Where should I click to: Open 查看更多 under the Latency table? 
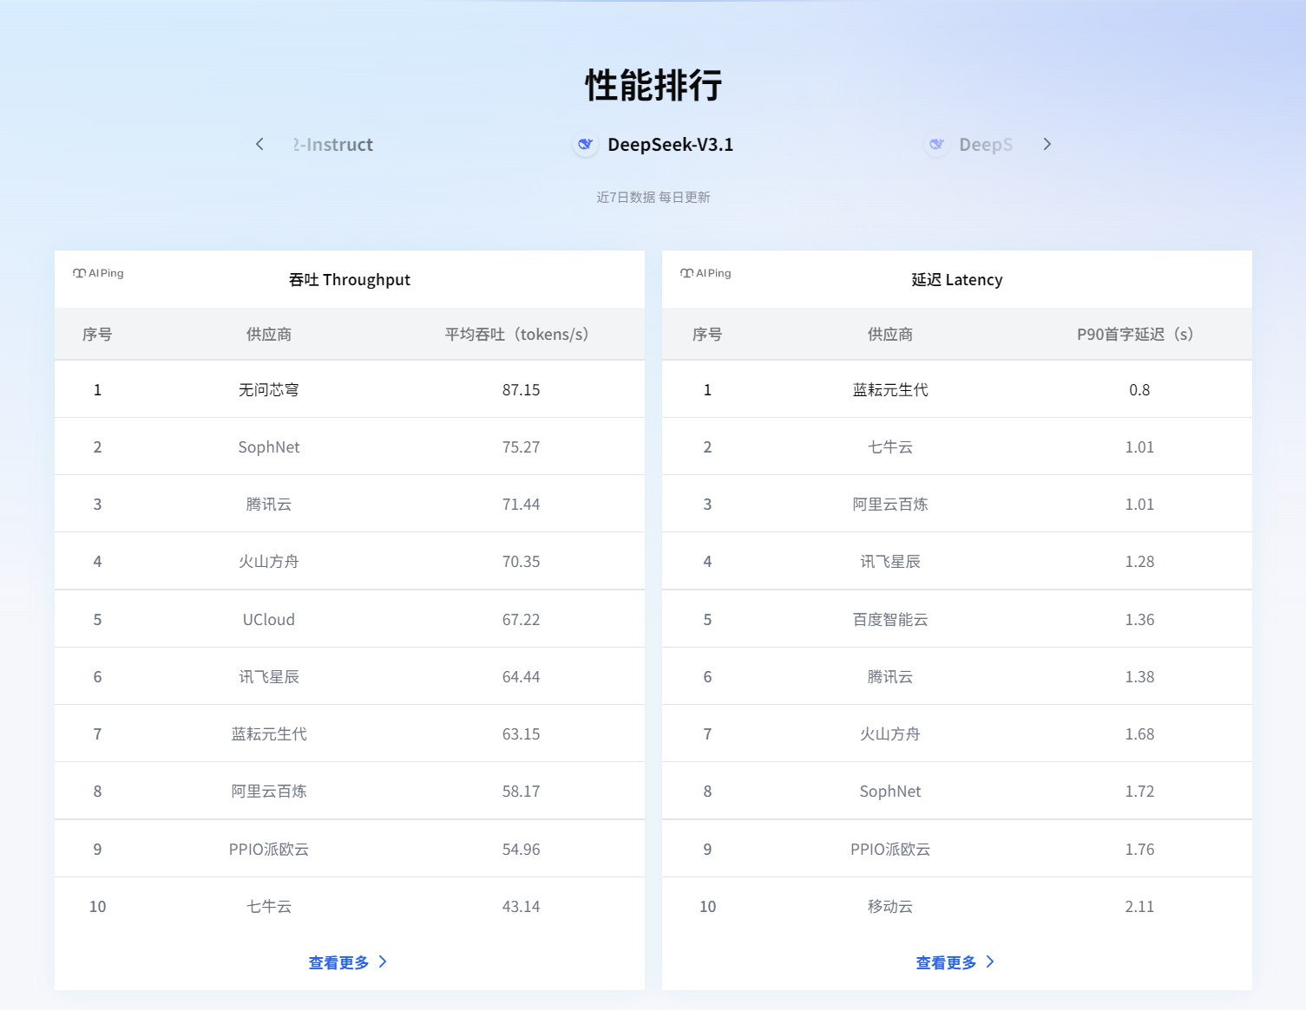pyautogui.click(x=955, y=962)
